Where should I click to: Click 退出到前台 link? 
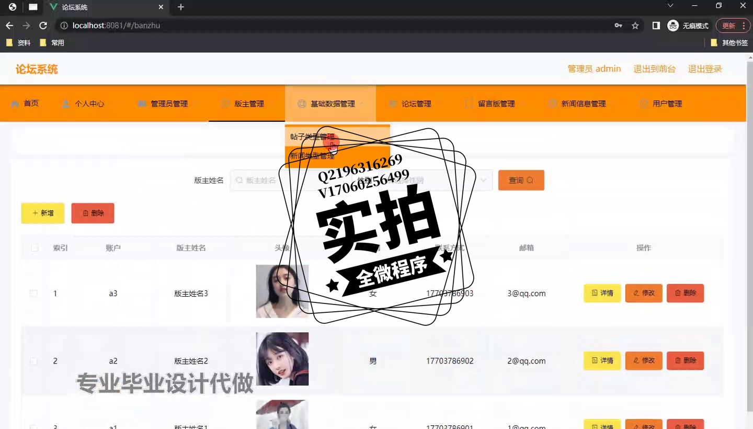pos(655,69)
